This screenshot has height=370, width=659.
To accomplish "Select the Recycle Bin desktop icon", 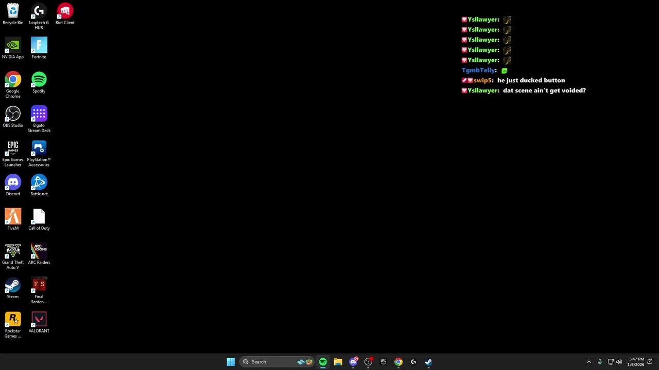I will (x=13, y=14).
